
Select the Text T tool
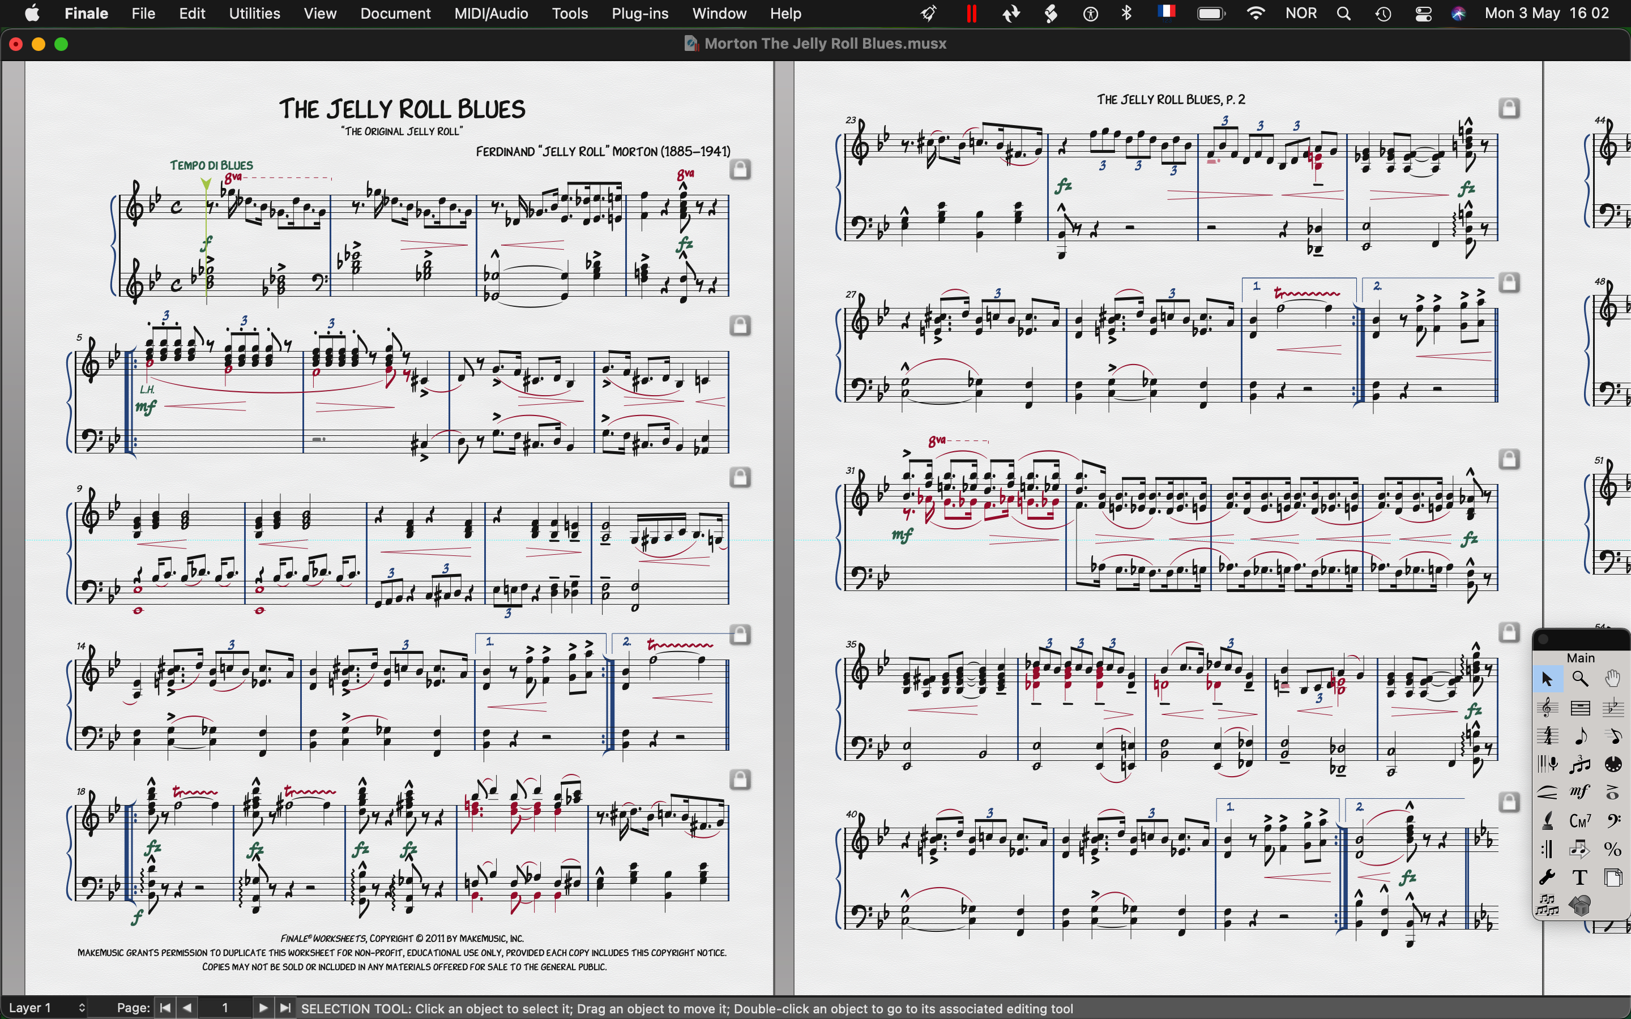1581,877
